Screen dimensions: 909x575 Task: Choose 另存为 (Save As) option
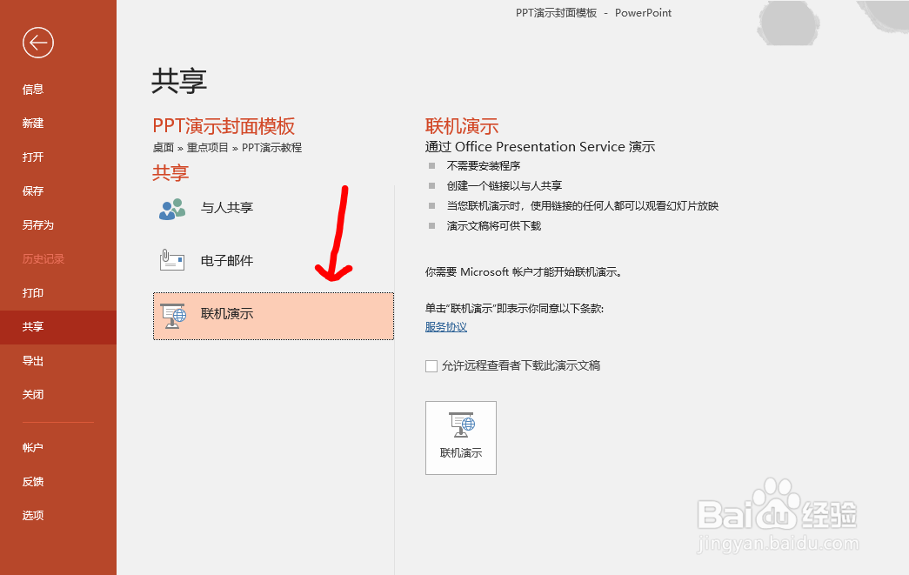click(37, 224)
